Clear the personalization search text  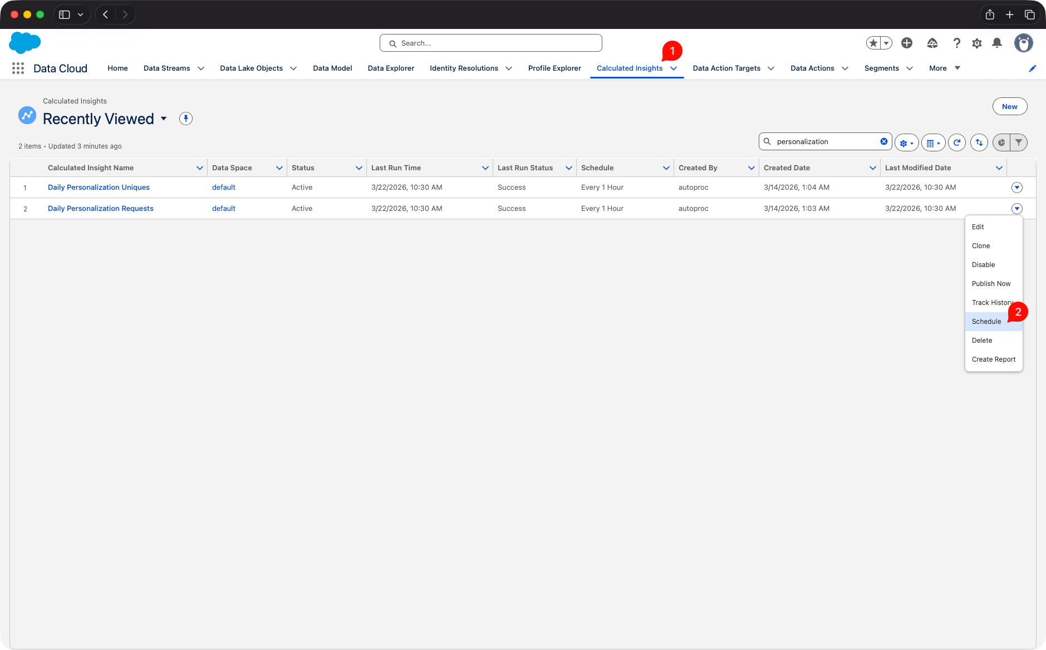[885, 141]
